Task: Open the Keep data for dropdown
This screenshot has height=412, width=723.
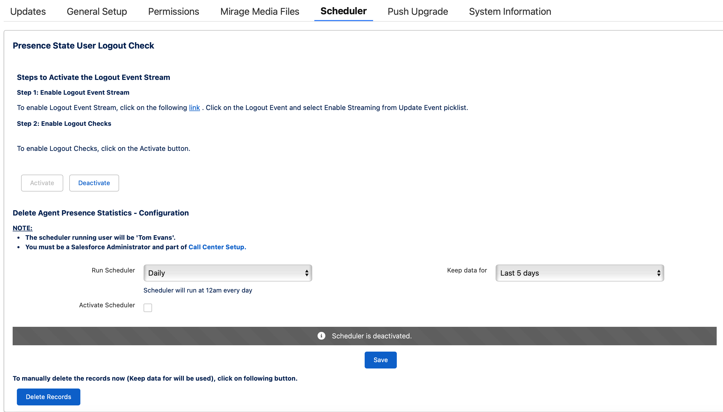Action: coord(579,273)
